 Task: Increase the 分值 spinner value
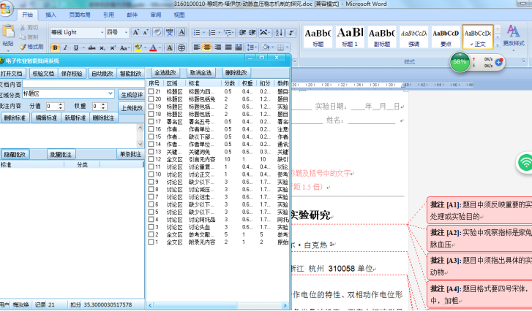61,104
